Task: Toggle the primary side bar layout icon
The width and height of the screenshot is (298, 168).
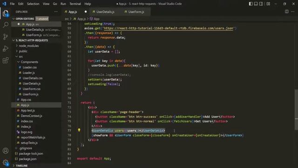Action: click(x=251, y=4)
